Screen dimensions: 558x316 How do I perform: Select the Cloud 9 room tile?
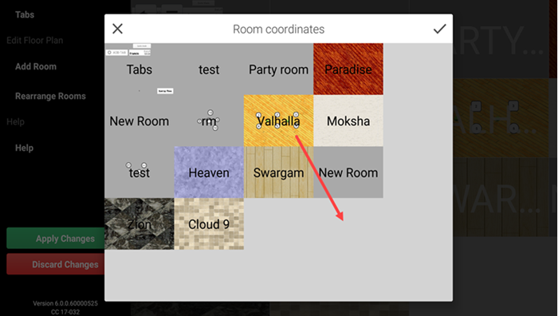pos(209,223)
